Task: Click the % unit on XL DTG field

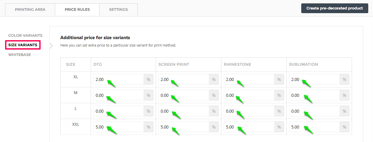Action: pos(149,79)
